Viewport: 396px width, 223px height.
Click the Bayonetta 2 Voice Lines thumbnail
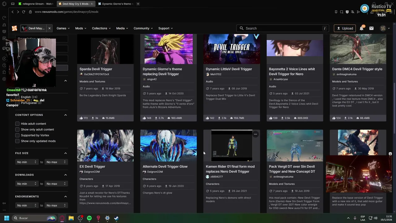click(295, 49)
